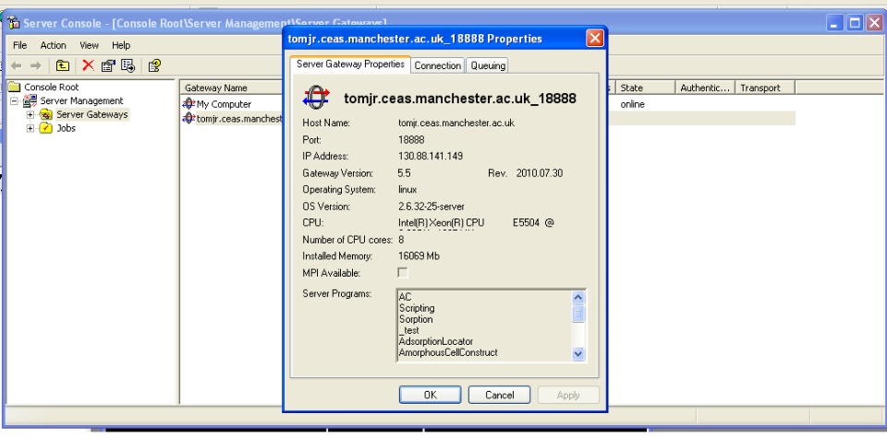Switch to the Connection tab
The image size is (887, 437).
pos(437,65)
